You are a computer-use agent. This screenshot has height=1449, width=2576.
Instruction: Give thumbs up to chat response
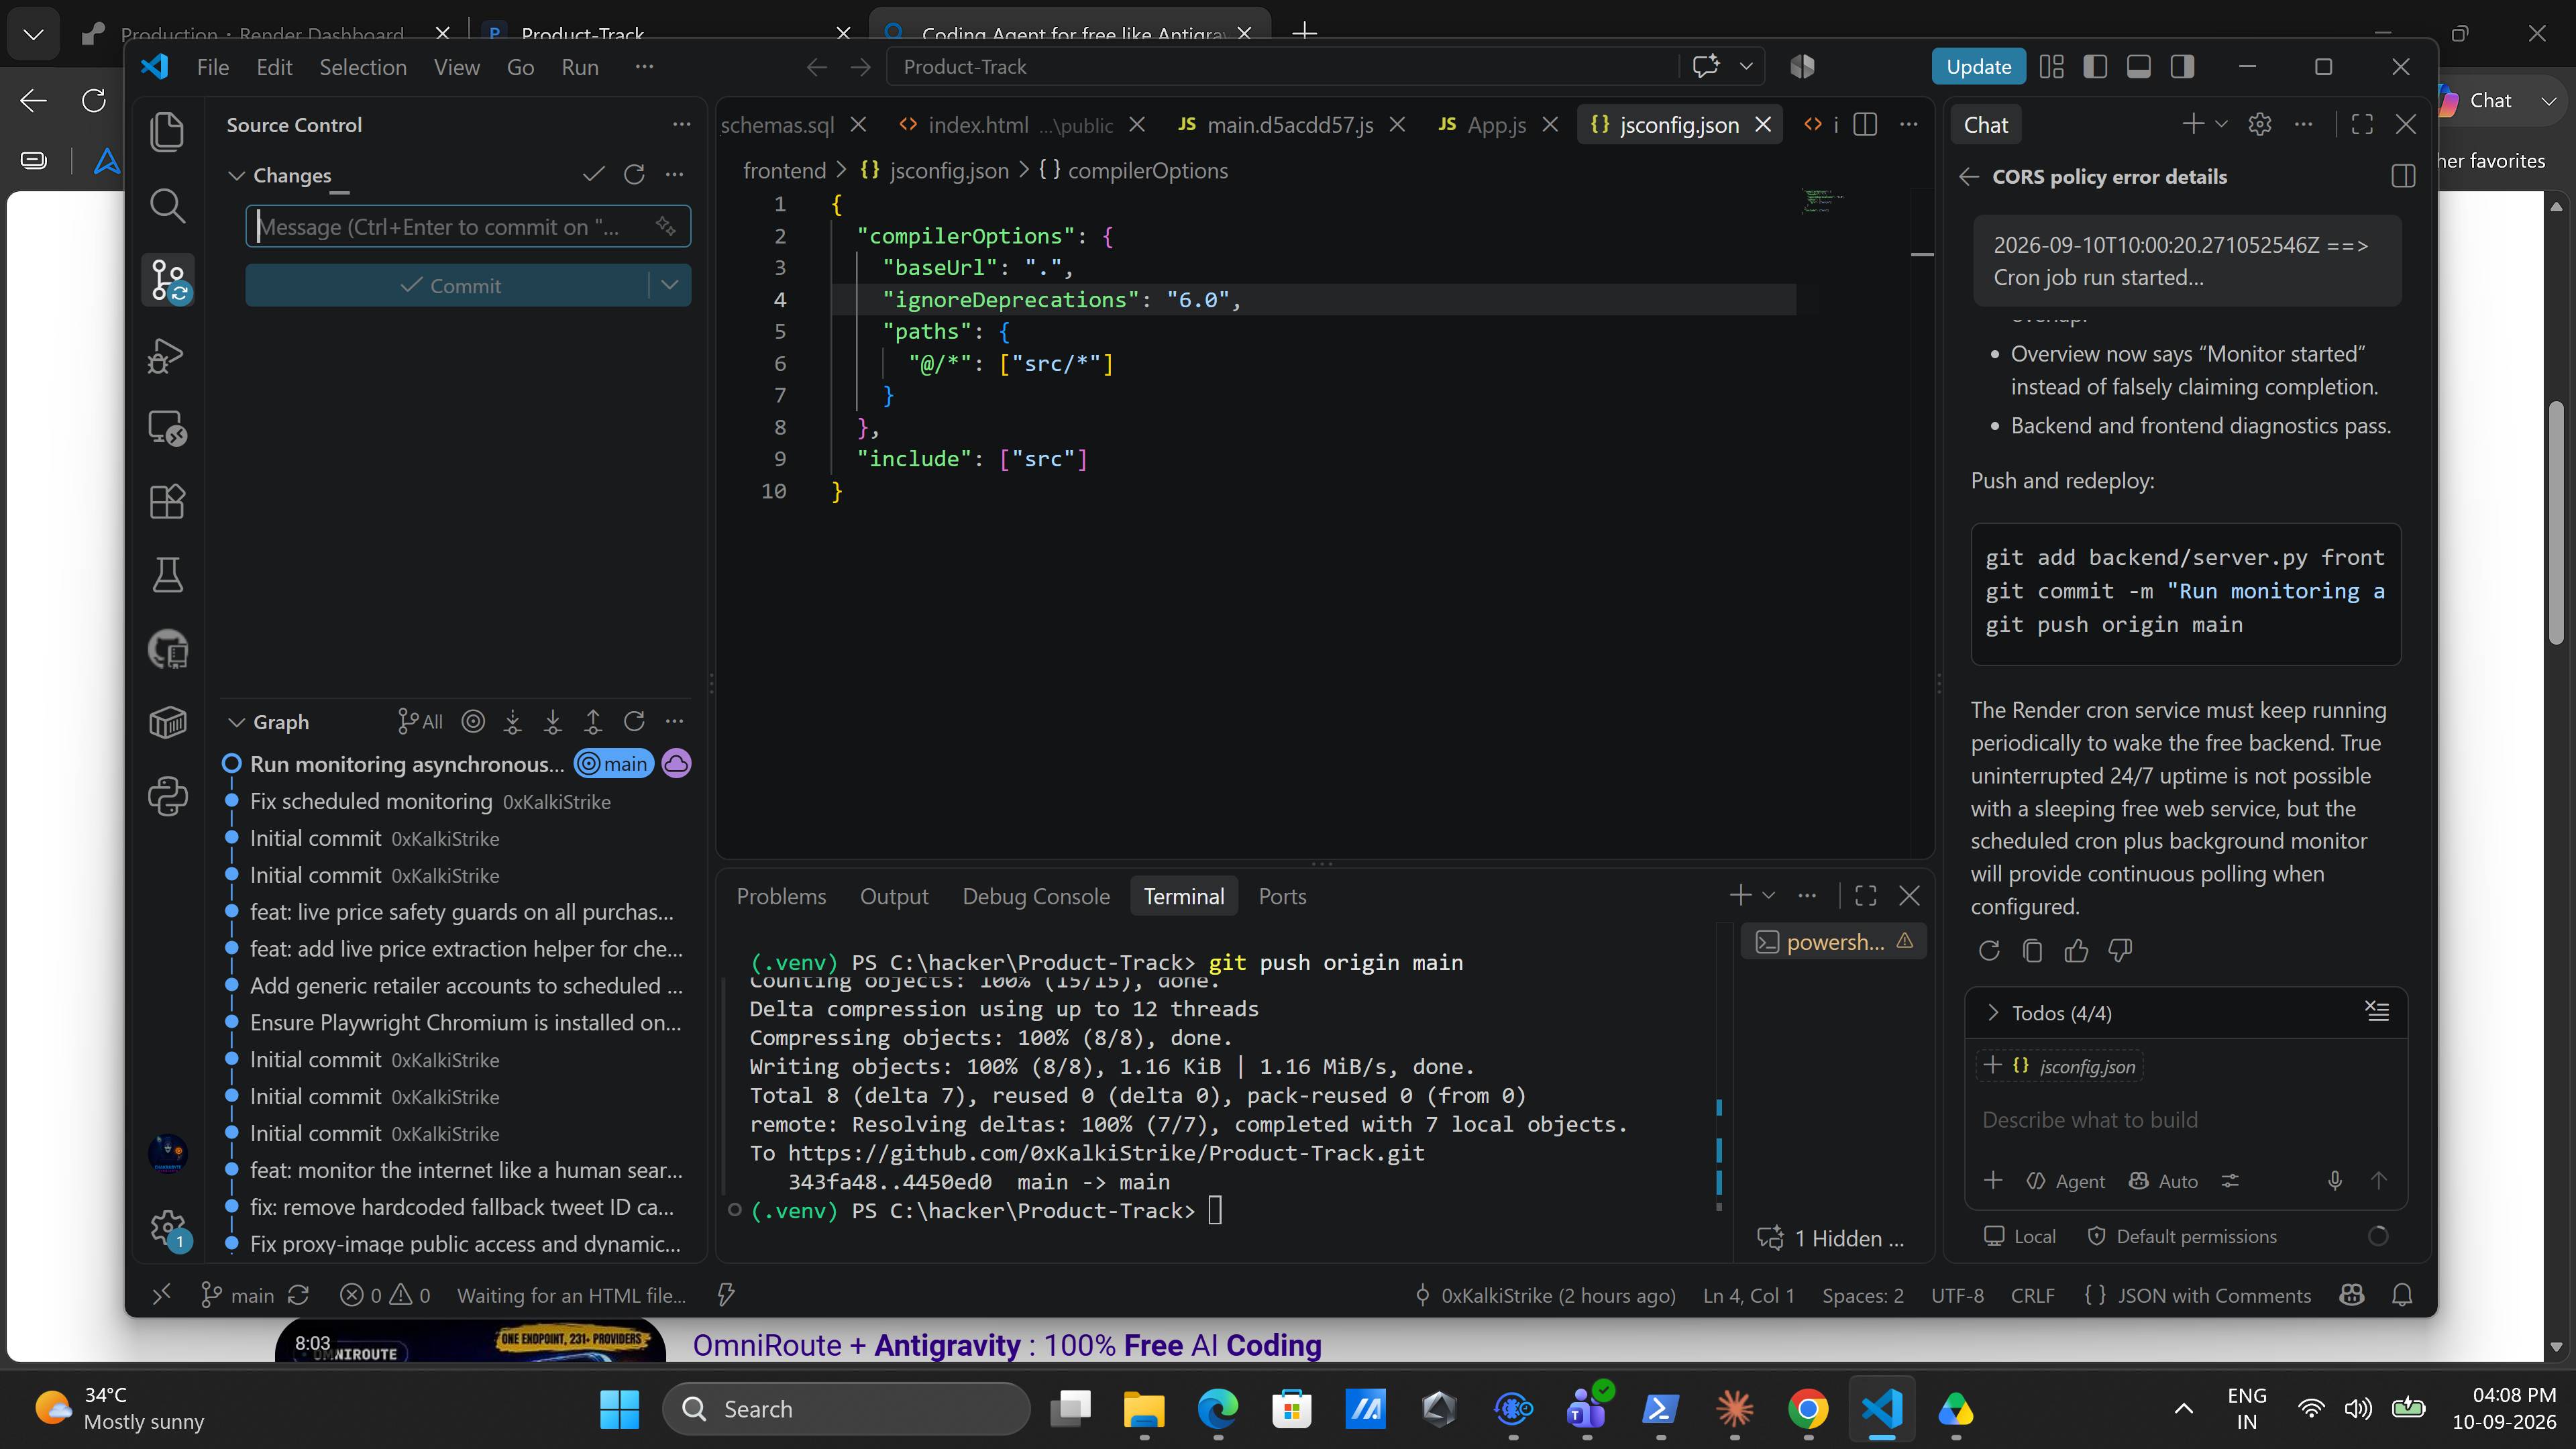(x=2076, y=950)
